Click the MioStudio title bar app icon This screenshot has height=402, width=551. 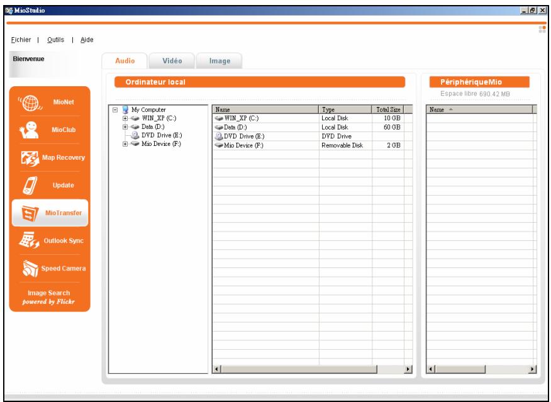point(9,11)
